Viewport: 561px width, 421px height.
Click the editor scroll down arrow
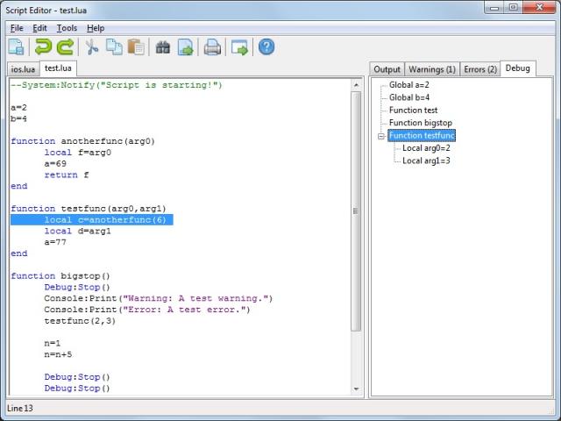(356, 389)
